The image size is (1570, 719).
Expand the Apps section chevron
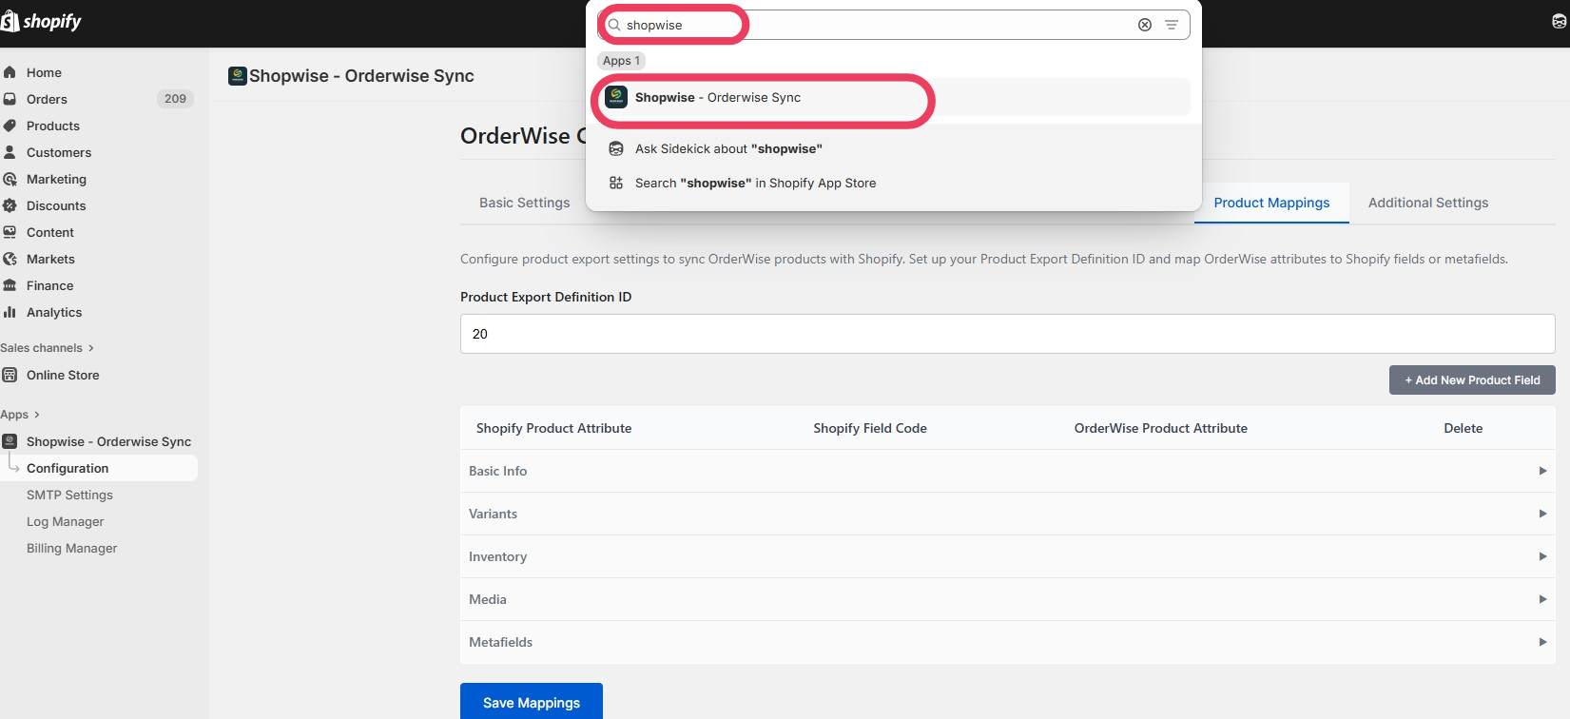pos(36,415)
